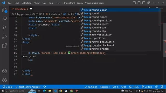Open the Extensions view
The image size is (166, 93).
click(4, 46)
